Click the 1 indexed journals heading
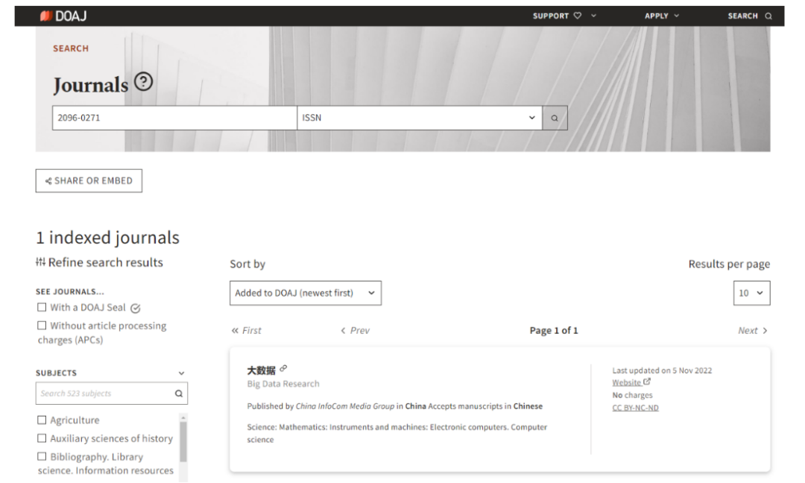 [108, 238]
